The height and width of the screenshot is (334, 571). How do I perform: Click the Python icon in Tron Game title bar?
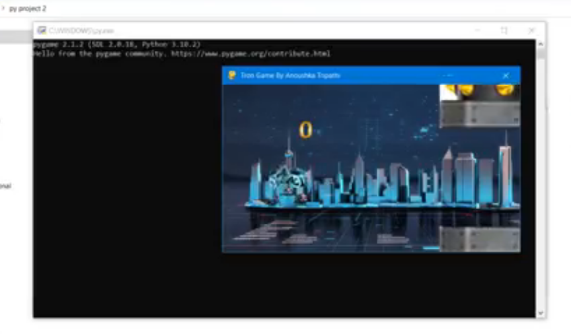pos(232,76)
